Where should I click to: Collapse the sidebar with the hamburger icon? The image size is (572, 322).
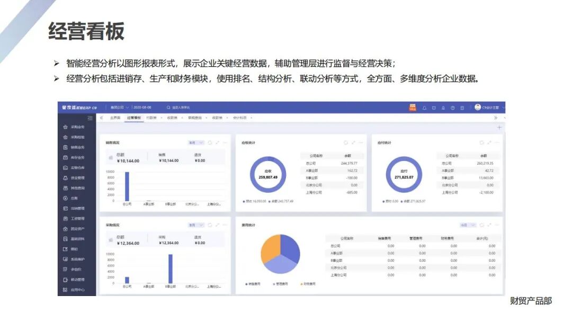[90, 118]
